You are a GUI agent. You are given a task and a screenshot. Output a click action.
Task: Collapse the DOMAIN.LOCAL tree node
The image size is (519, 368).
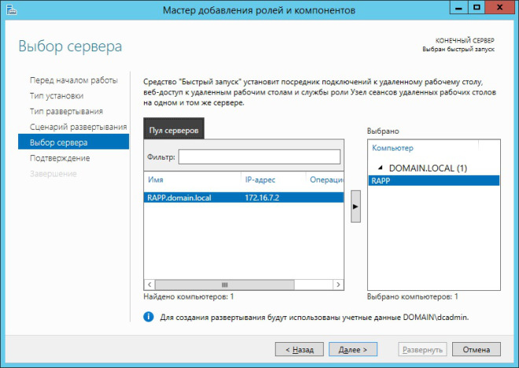[x=381, y=167]
